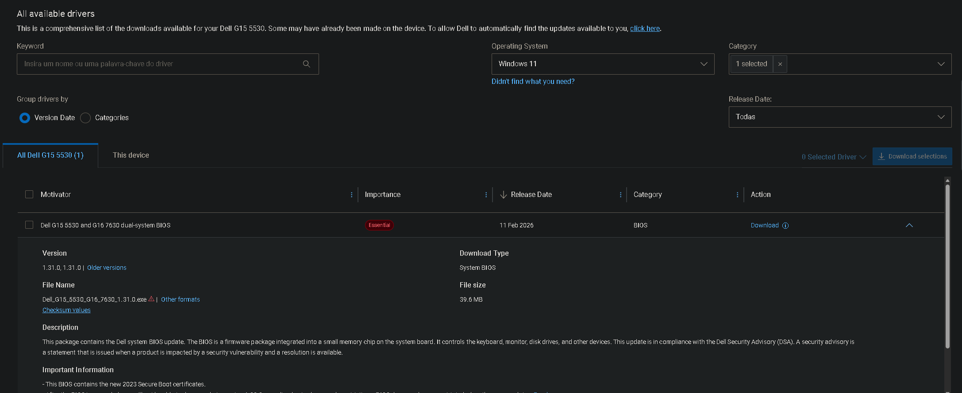This screenshot has height=393, width=962.
Task: Click the warning triangle beside the file name
Action: click(151, 299)
